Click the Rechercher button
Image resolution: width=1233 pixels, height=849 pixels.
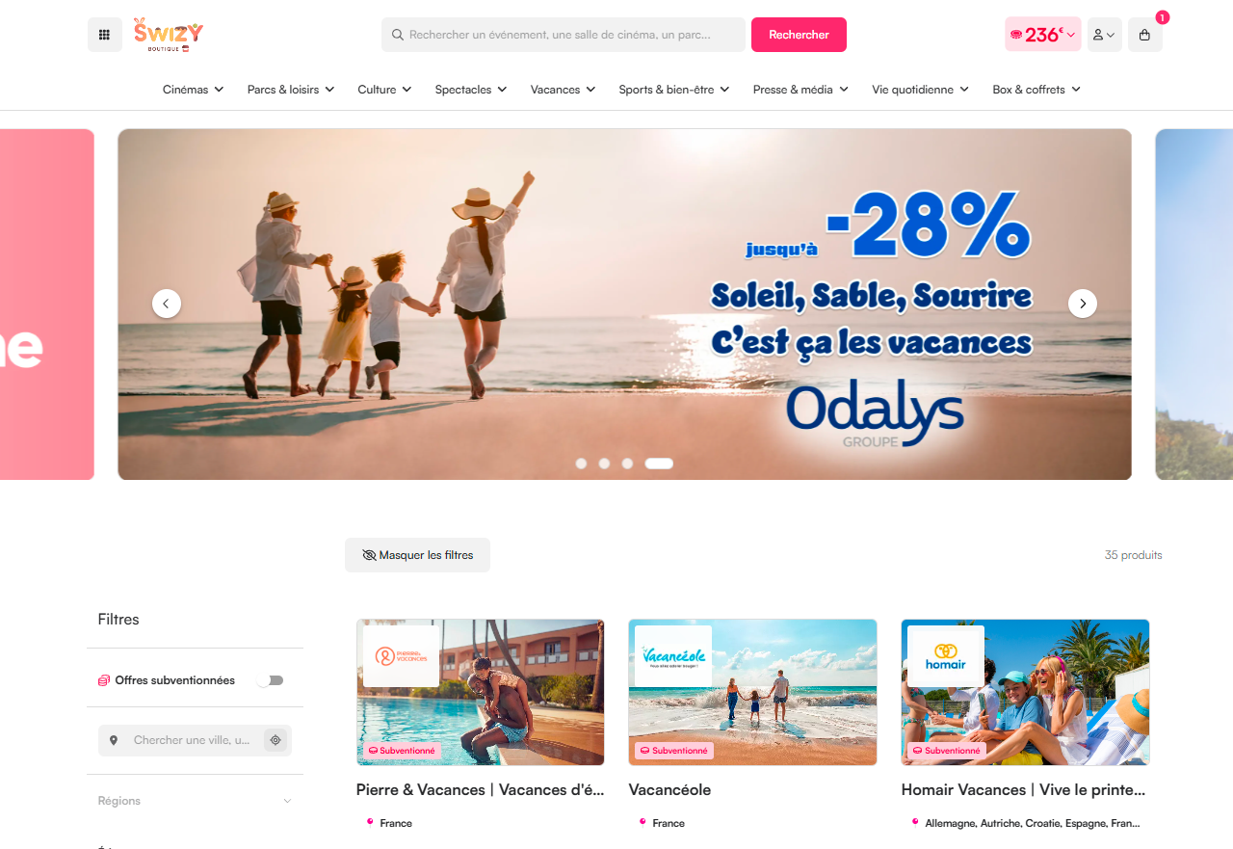click(x=799, y=35)
